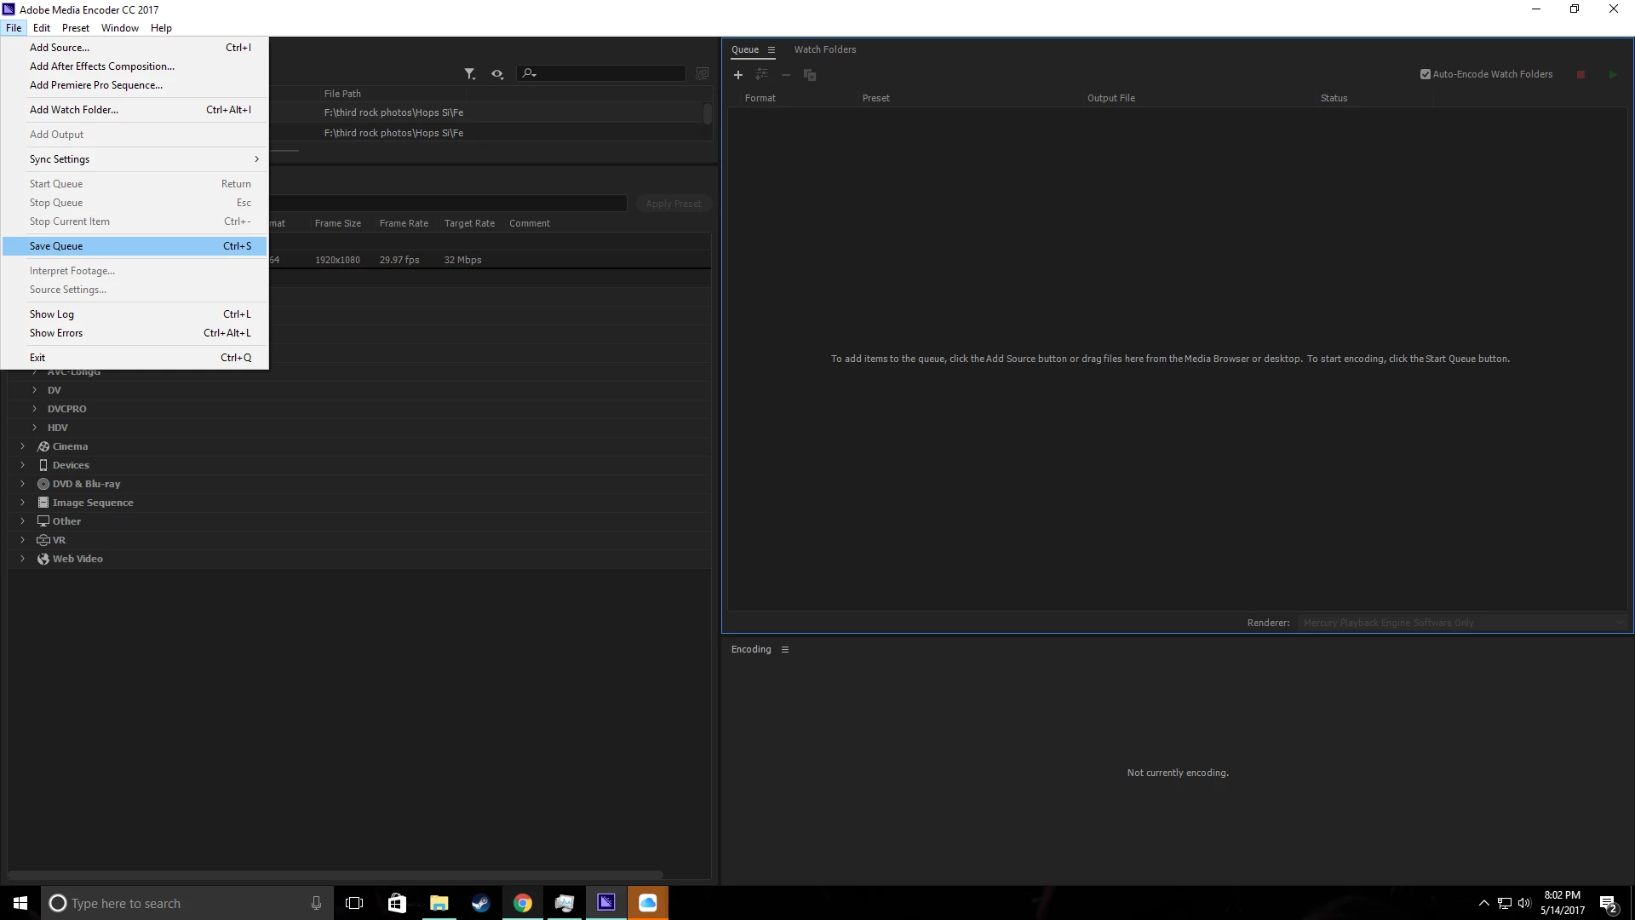Open the Preset menu in menu bar
This screenshot has height=920, width=1635.
[x=75, y=28]
